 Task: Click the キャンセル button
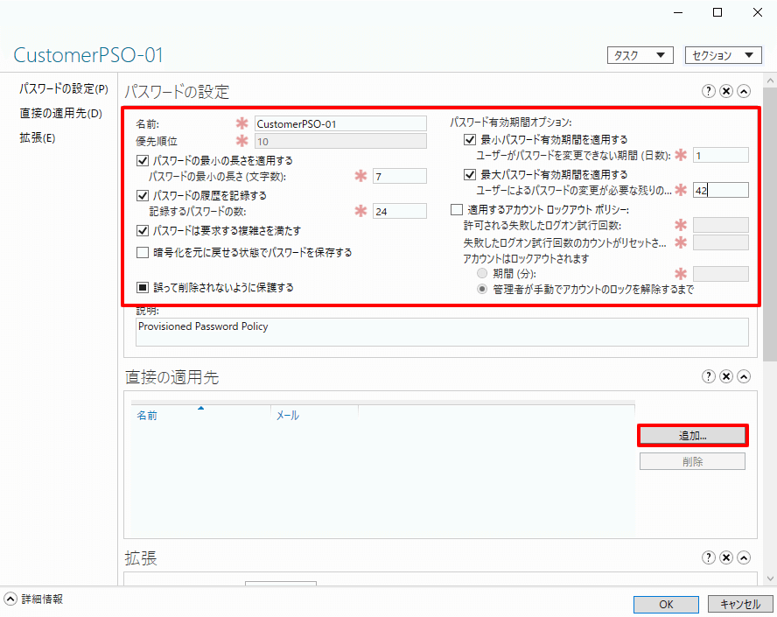pyautogui.click(x=740, y=604)
